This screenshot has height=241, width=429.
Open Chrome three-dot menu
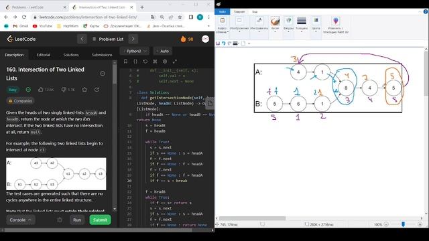click(208, 17)
